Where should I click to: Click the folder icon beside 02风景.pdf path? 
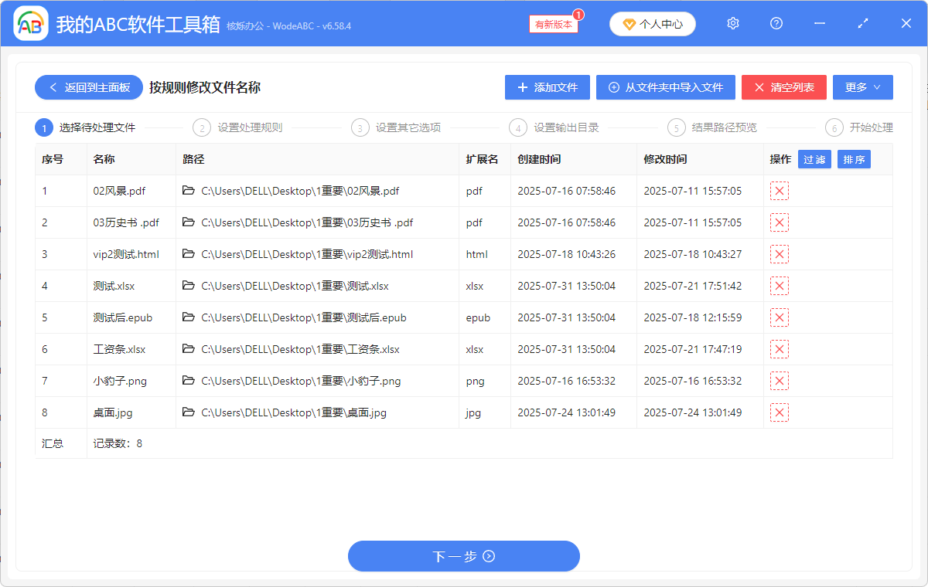coord(187,191)
